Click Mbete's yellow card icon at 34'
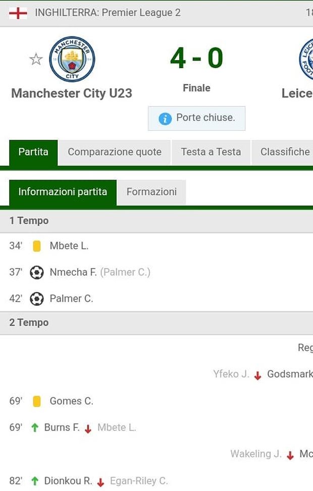The width and height of the screenshot is (313, 491). (x=36, y=246)
